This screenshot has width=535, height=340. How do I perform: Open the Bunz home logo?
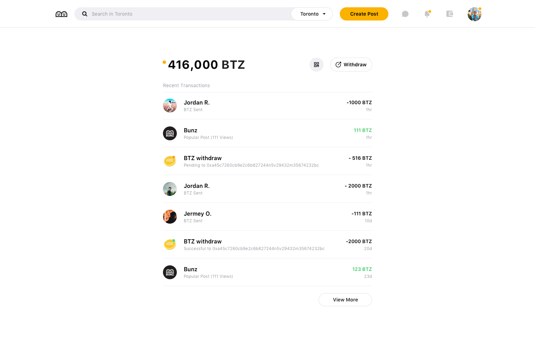tap(61, 14)
